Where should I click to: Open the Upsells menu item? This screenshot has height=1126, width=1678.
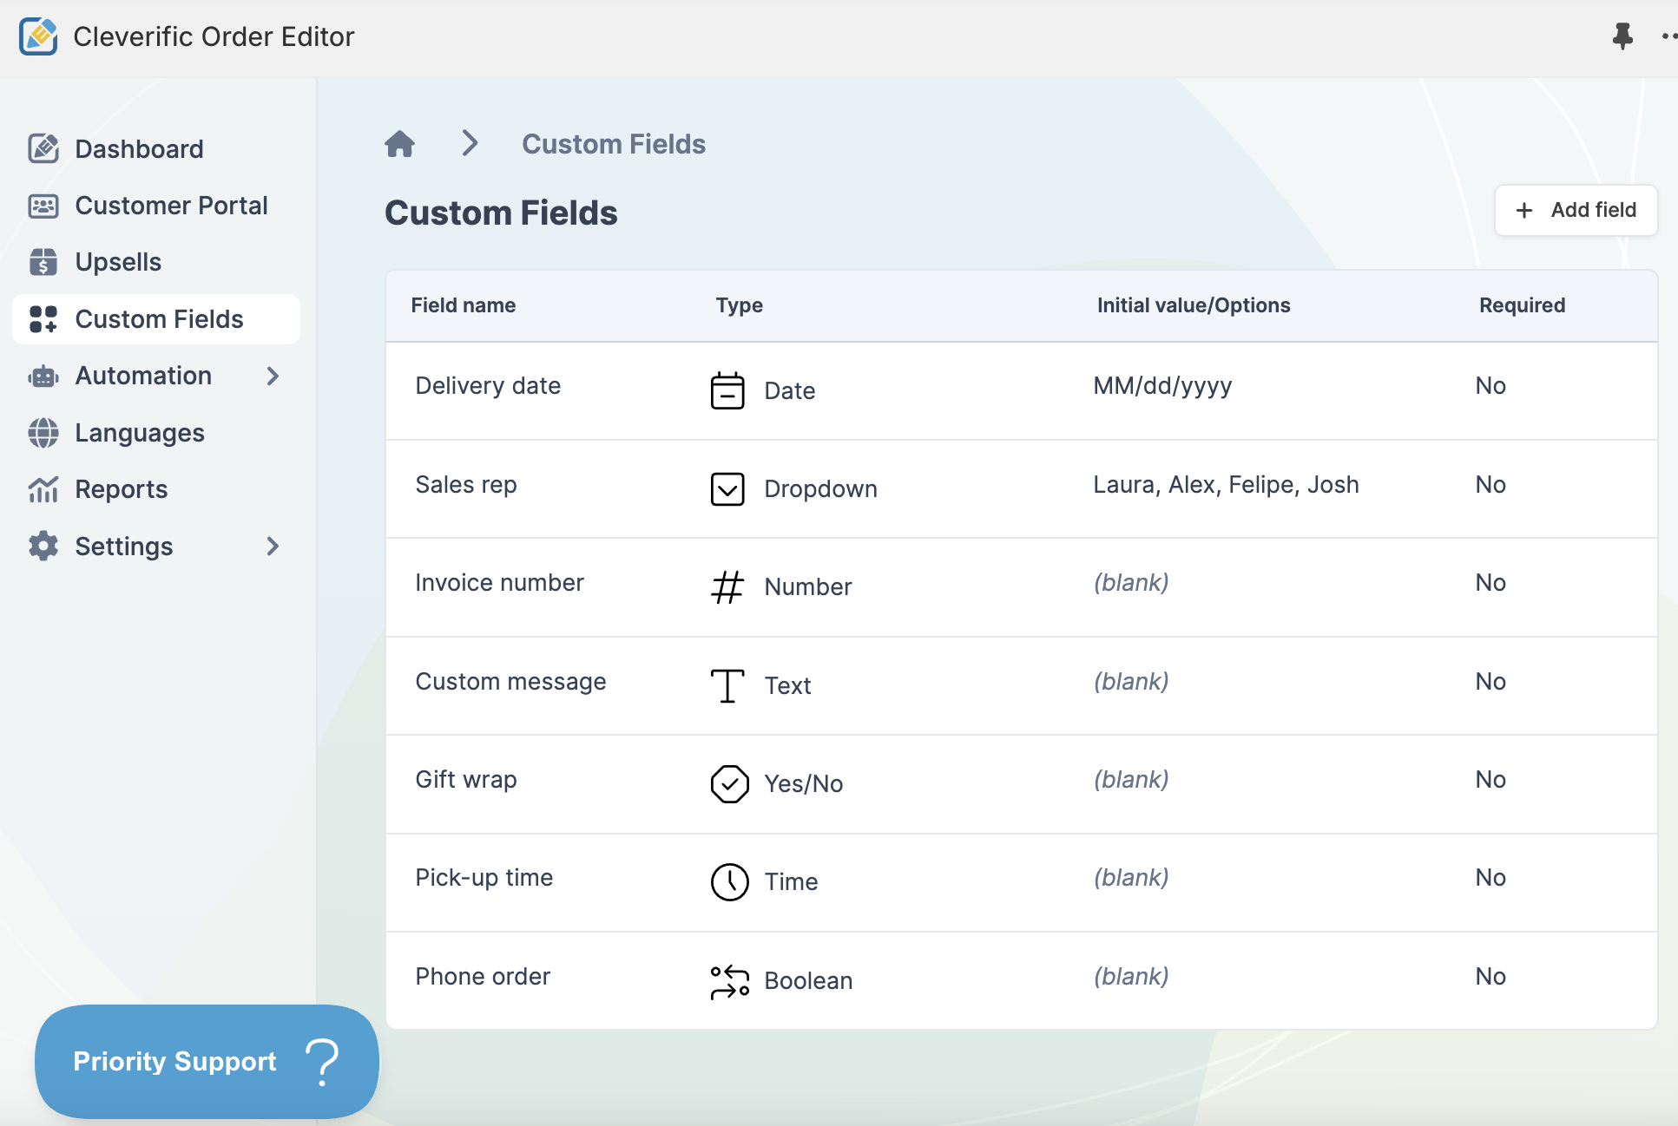point(156,262)
